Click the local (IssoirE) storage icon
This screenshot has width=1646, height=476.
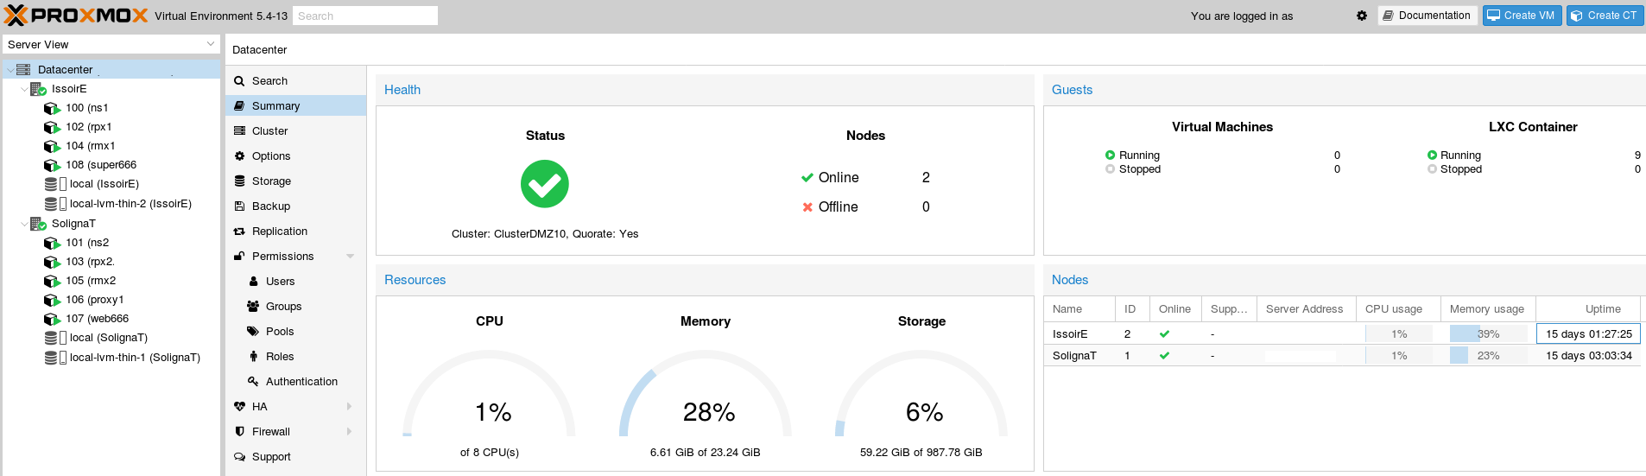click(x=55, y=184)
